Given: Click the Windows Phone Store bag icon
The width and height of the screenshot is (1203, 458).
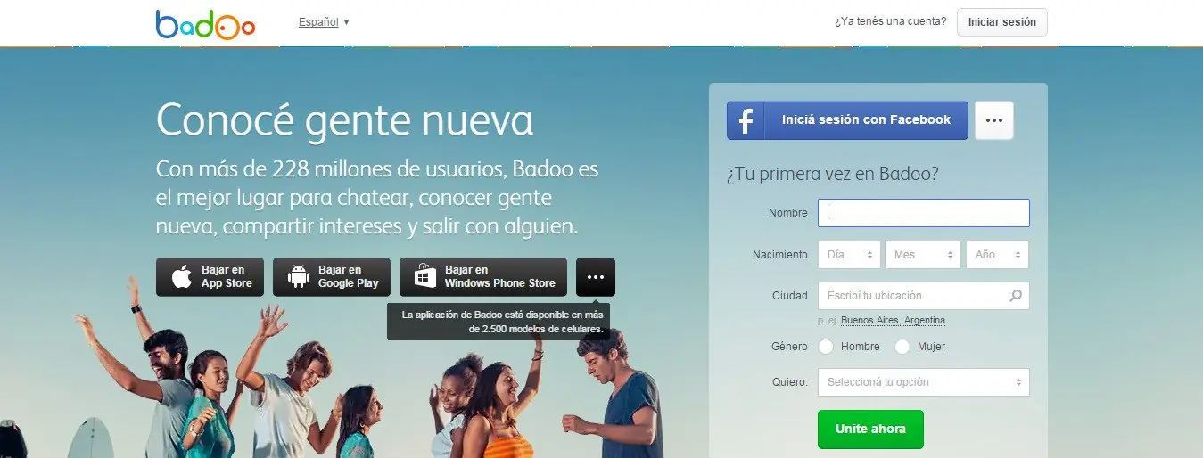Looking at the screenshot, I should [x=425, y=277].
